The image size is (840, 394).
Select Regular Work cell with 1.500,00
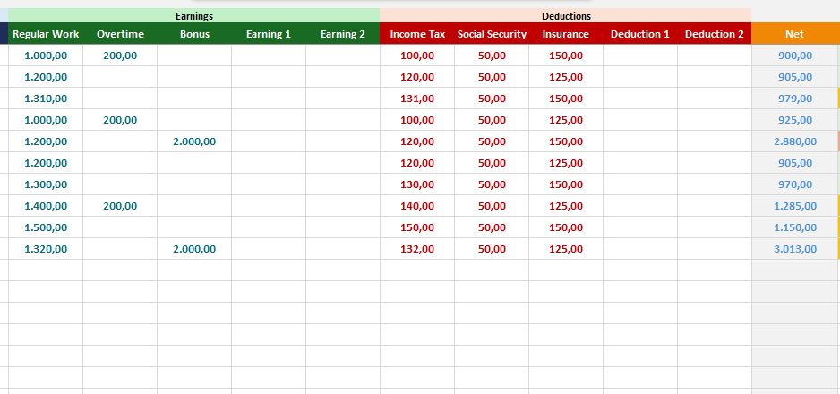click(x=46, y=227)
